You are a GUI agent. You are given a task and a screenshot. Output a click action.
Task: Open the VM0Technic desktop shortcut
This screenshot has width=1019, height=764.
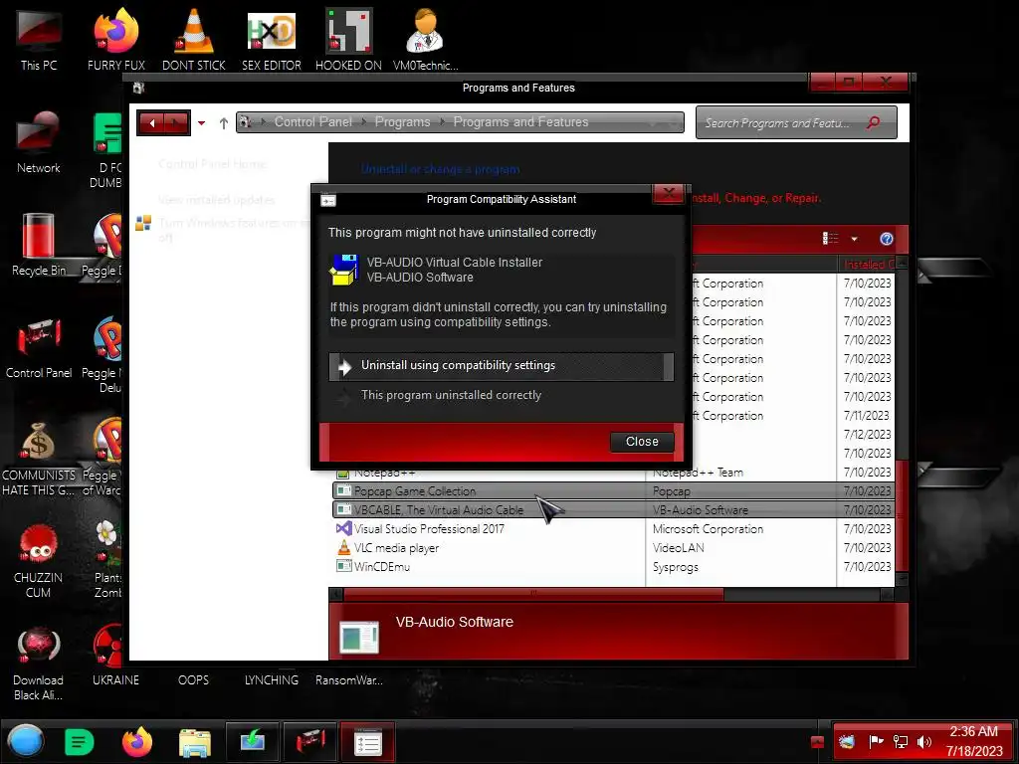click(425, 39)
